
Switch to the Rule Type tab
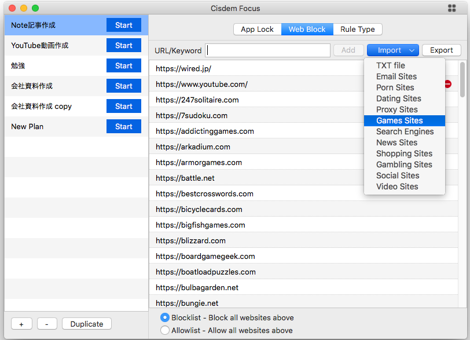(357, 30)
